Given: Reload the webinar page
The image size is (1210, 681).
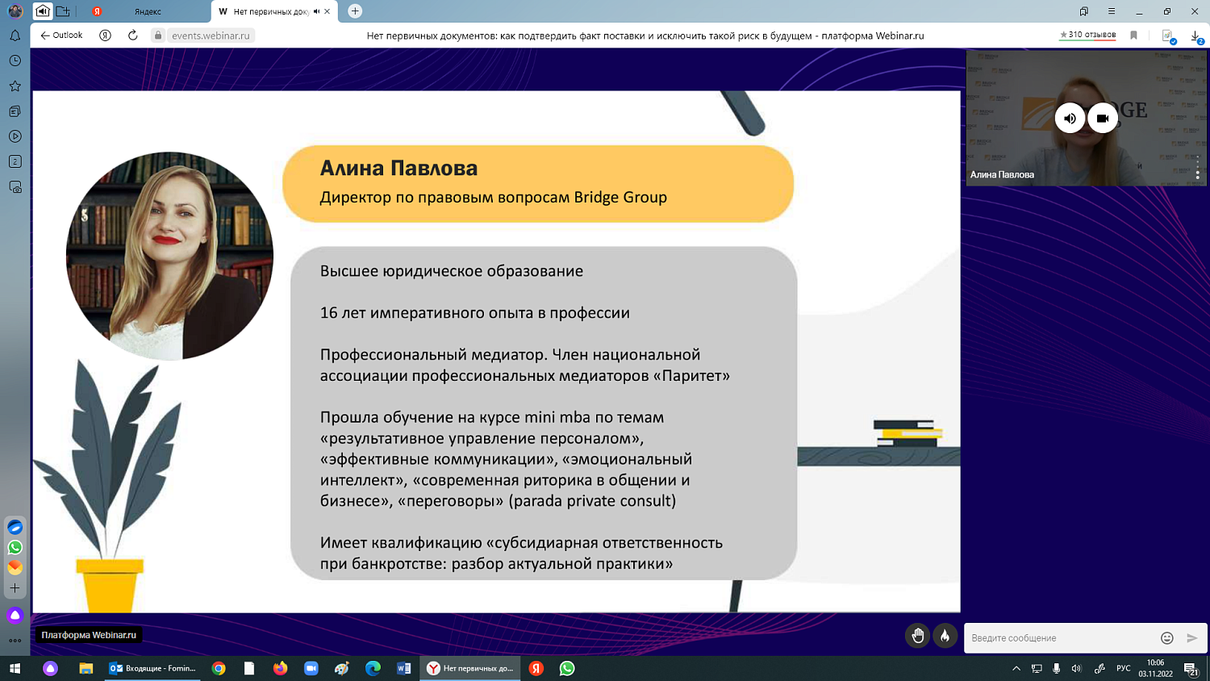Looking at the screenshot, I should (x=133, y=36).
